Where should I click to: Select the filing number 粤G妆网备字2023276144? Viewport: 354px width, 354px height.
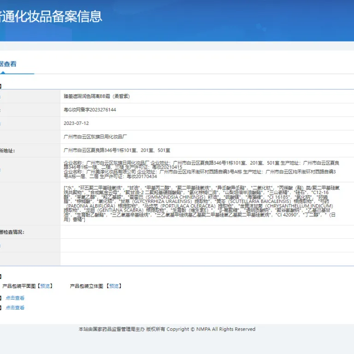90,110
